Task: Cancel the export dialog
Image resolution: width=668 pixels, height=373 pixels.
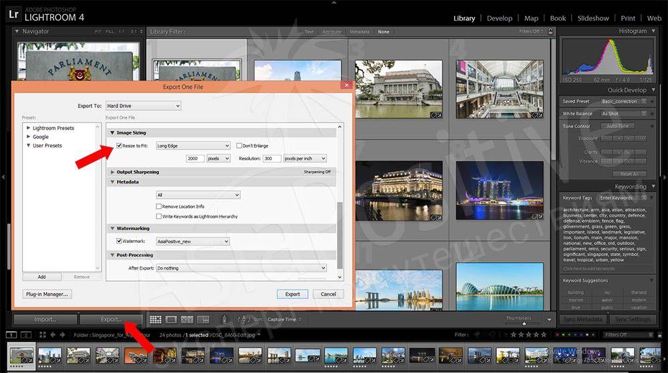Action: pyautogui.click(x=328, y=294)
